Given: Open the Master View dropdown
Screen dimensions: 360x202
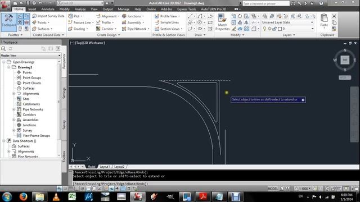Looking at the screenshot, I should click(31, 56).
